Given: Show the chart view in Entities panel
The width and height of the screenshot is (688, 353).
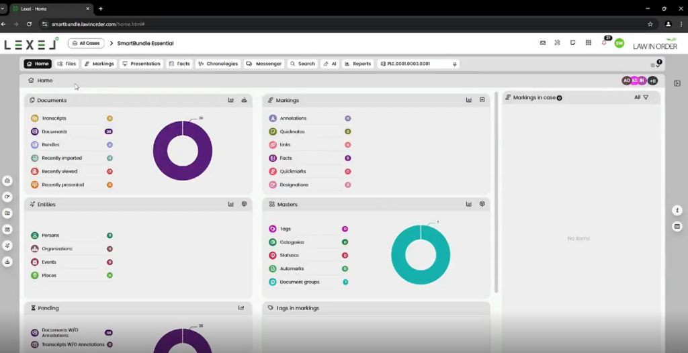Looking at the screenshot, I should click(x=231, y=204).
